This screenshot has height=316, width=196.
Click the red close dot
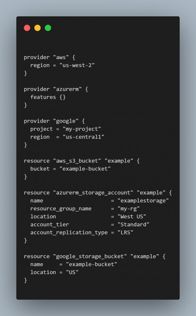coord(27,28)
